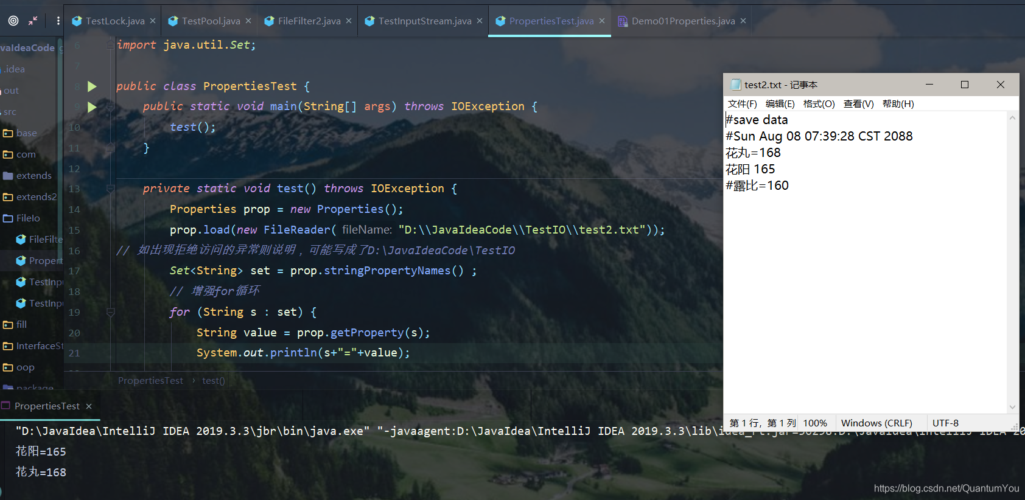The width and height of the screenshot is (1025, 500).
Task: Click Notepad scrollbar down arrow
Action: click(1012, 408)
